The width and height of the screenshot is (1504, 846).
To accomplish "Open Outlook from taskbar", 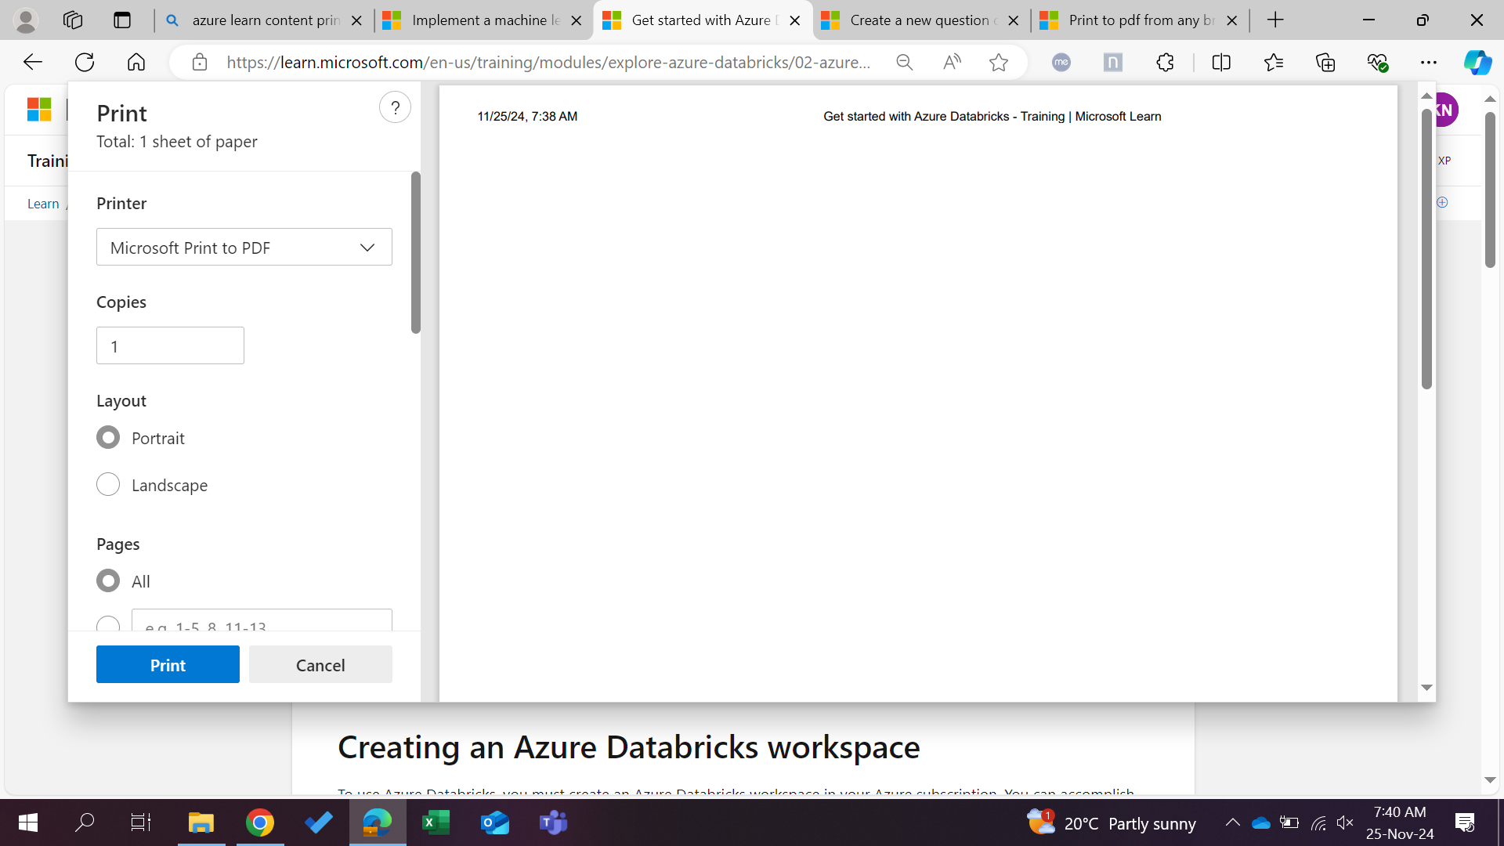I will coord(495,822).
